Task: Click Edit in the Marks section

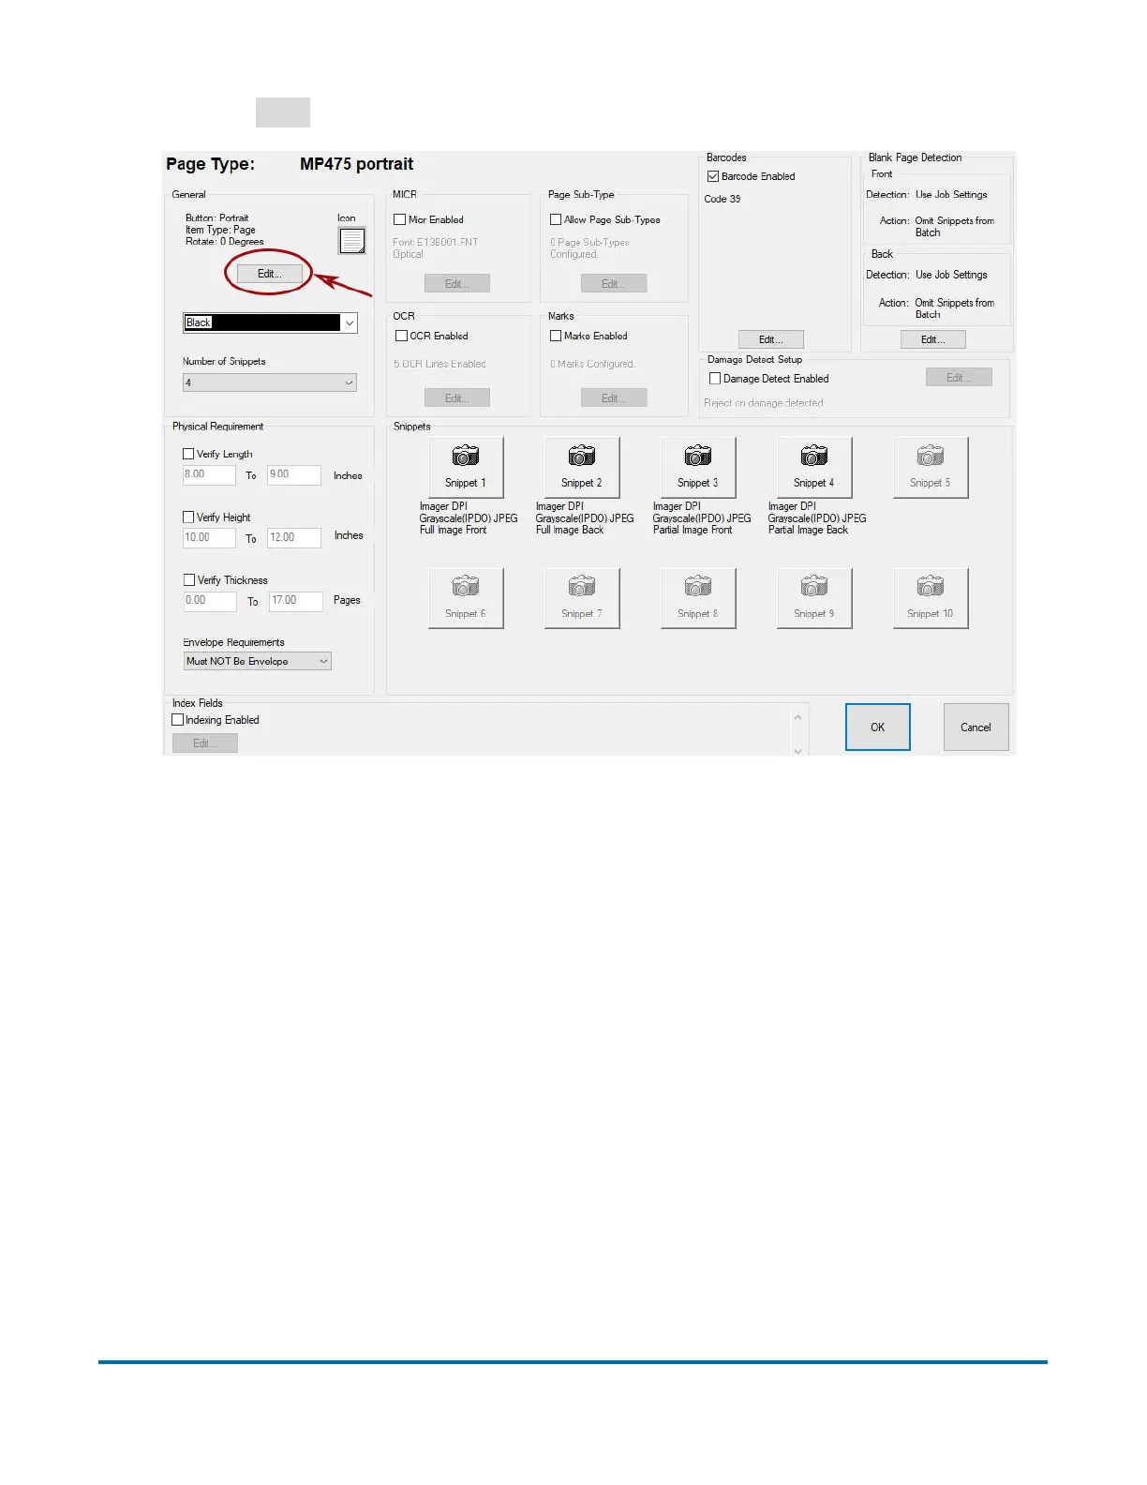Action: point(614,398)
